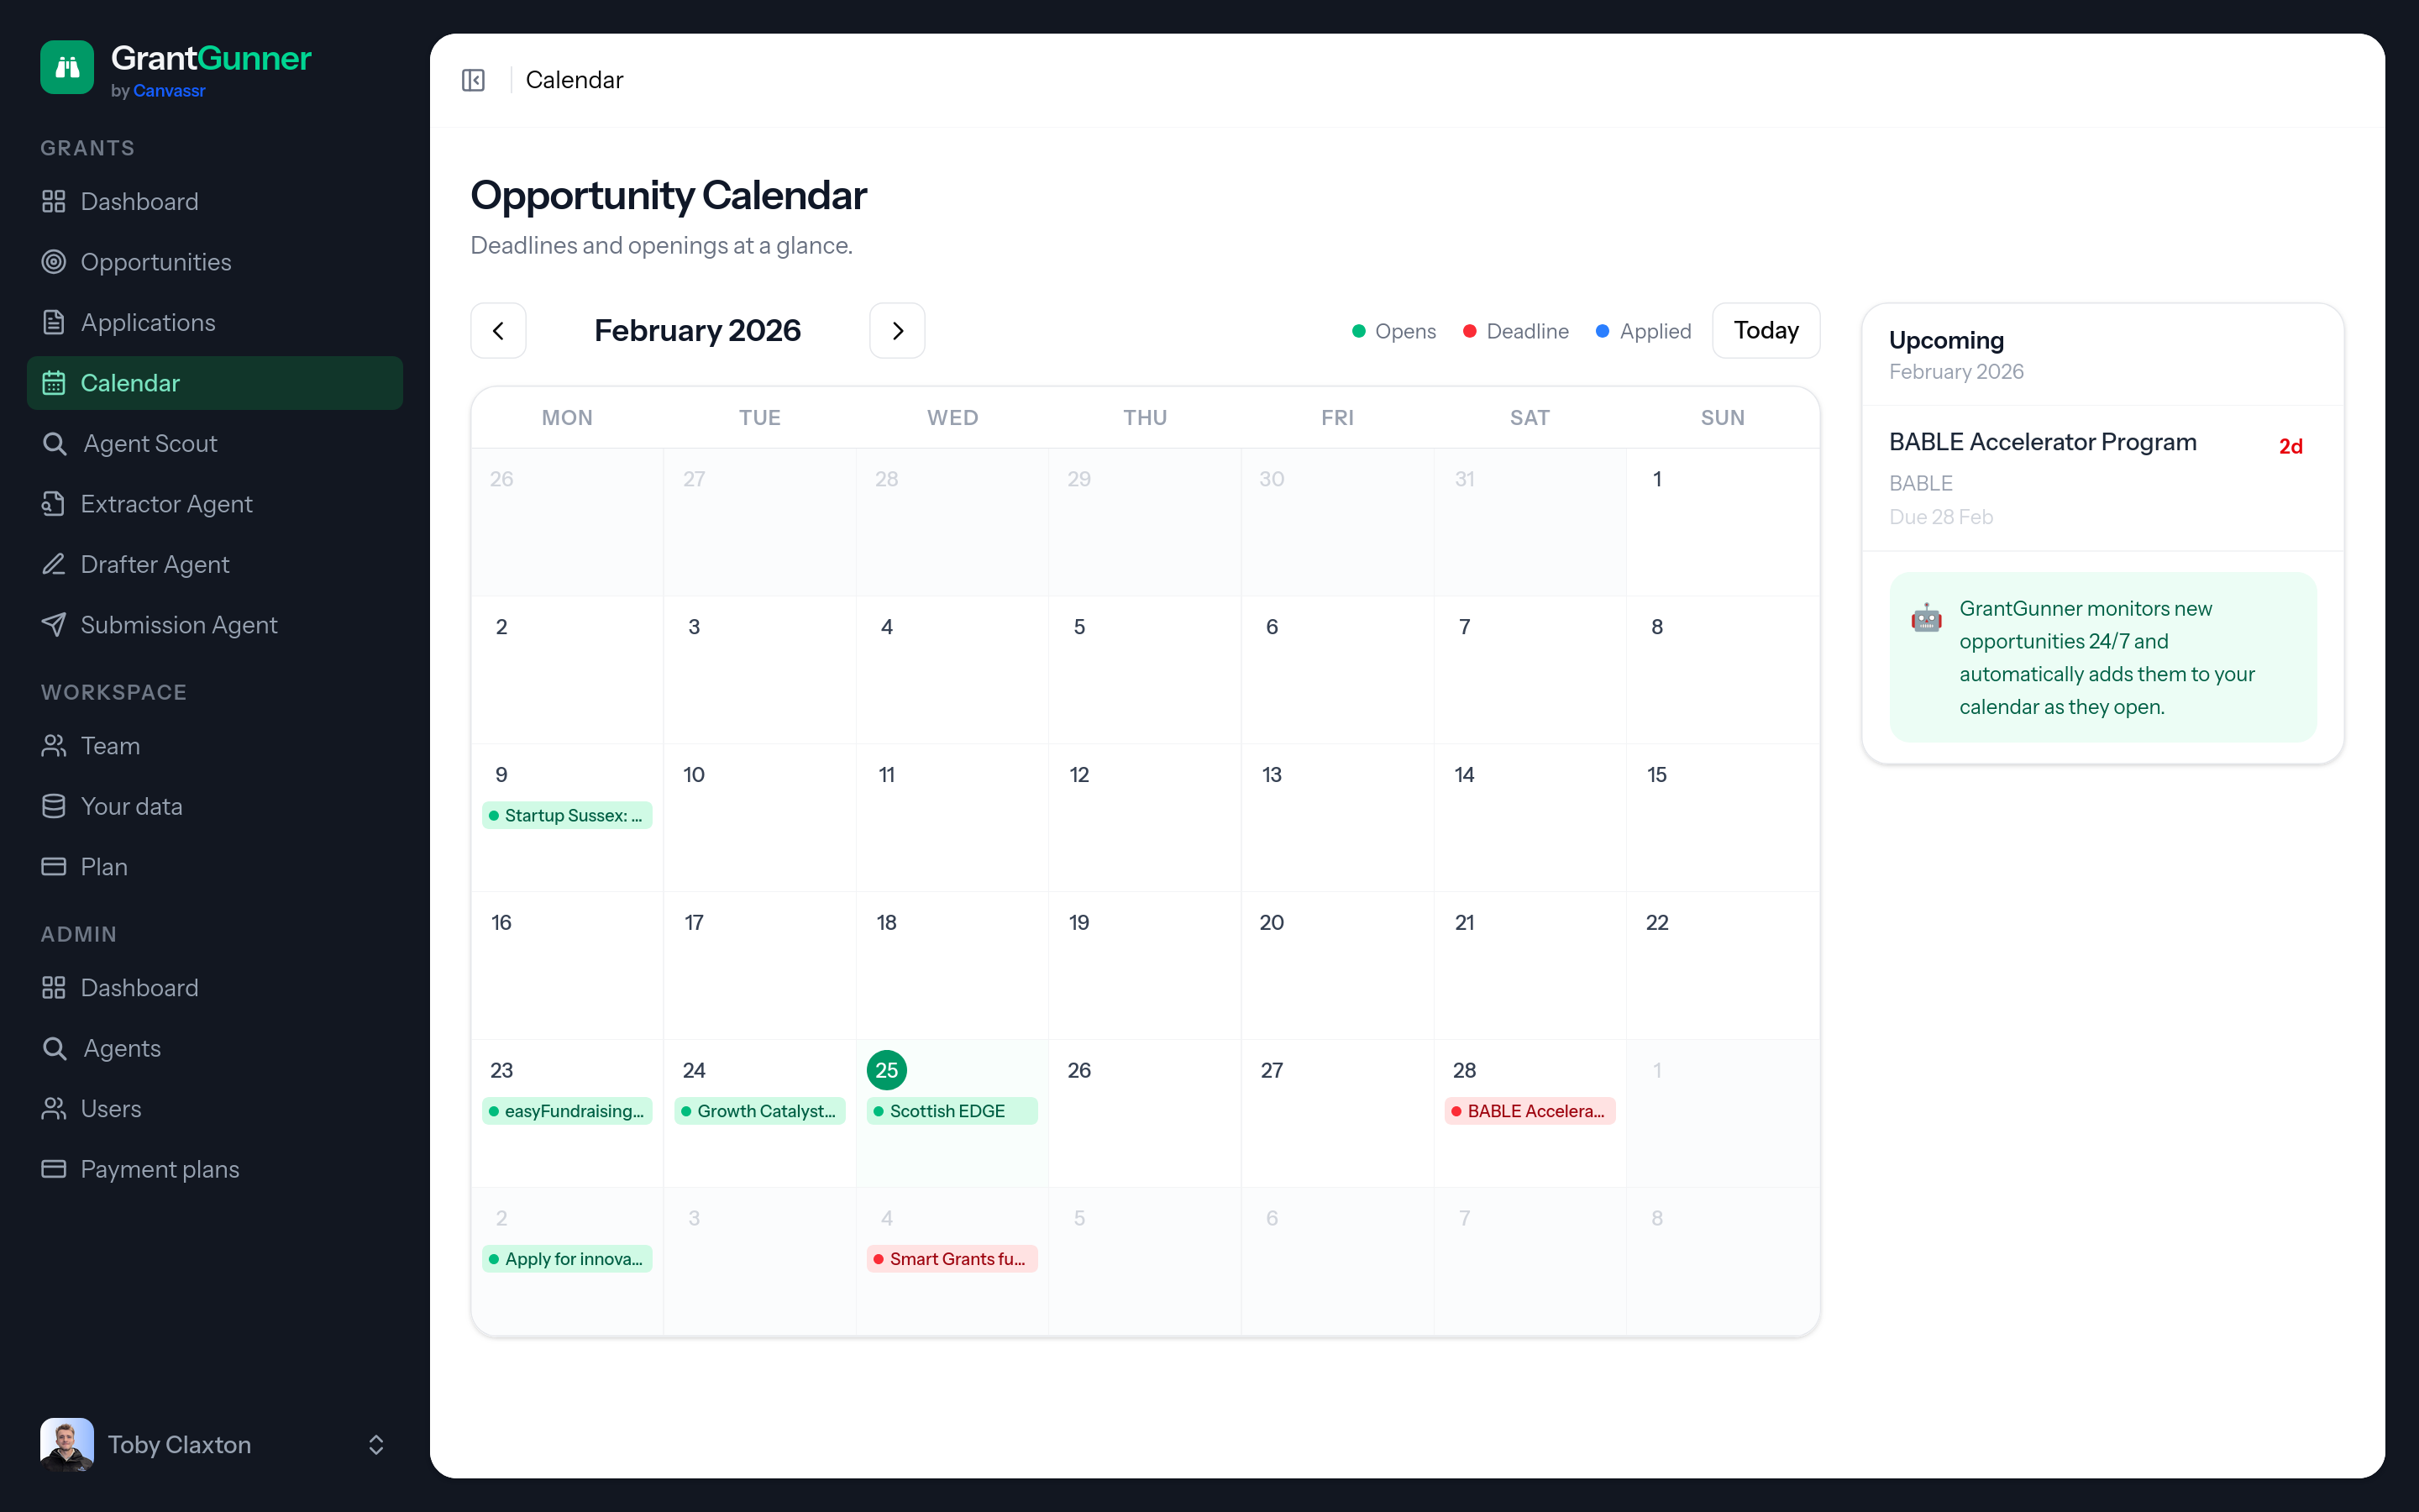
Task: Click the green Opens legend dot
Action: [x=1358, y=331]
